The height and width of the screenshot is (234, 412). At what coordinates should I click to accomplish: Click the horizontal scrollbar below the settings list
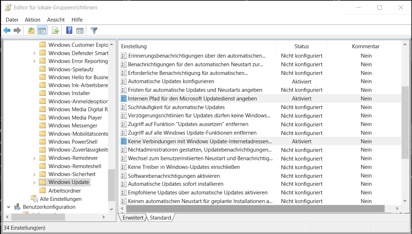(x=252, y=208)
